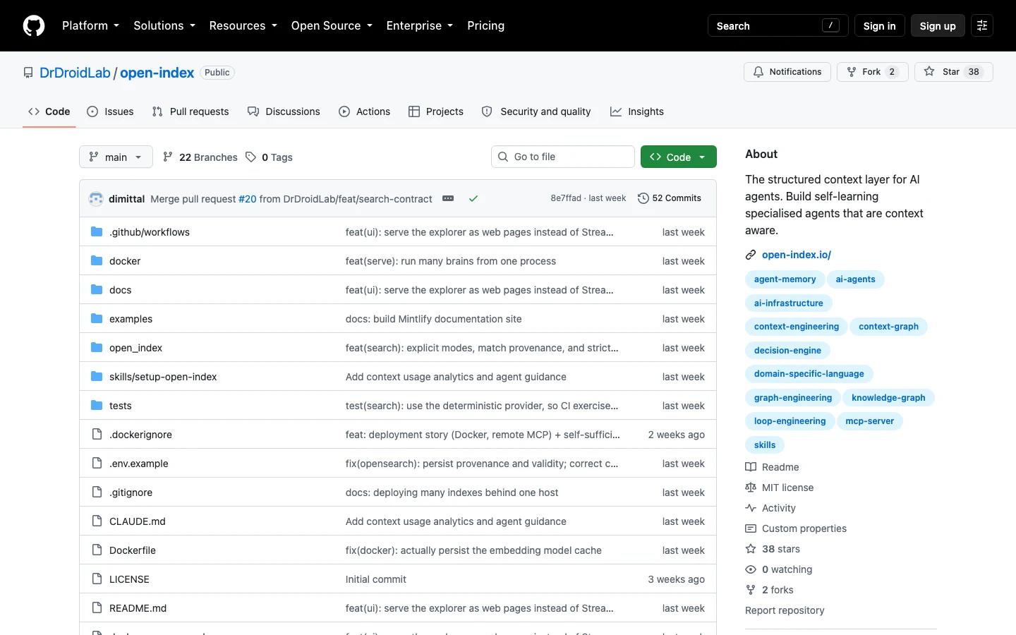Select the Code tab
The width and height of the screenshot is (1016, 635).
(x=49, y=111)
